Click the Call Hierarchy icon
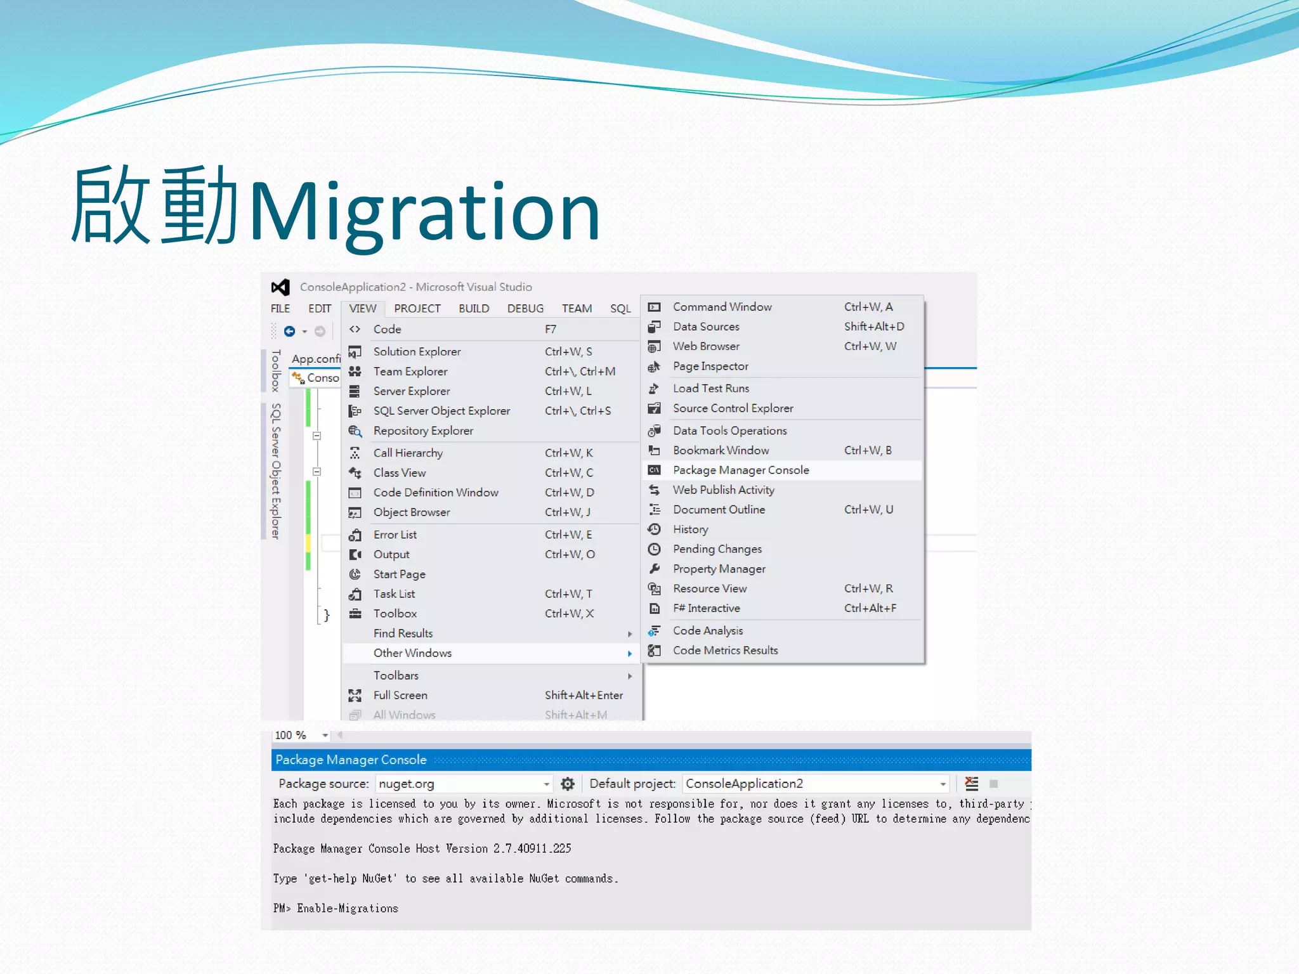Screen dimensions: 1299x974 [x=355, y=453]
